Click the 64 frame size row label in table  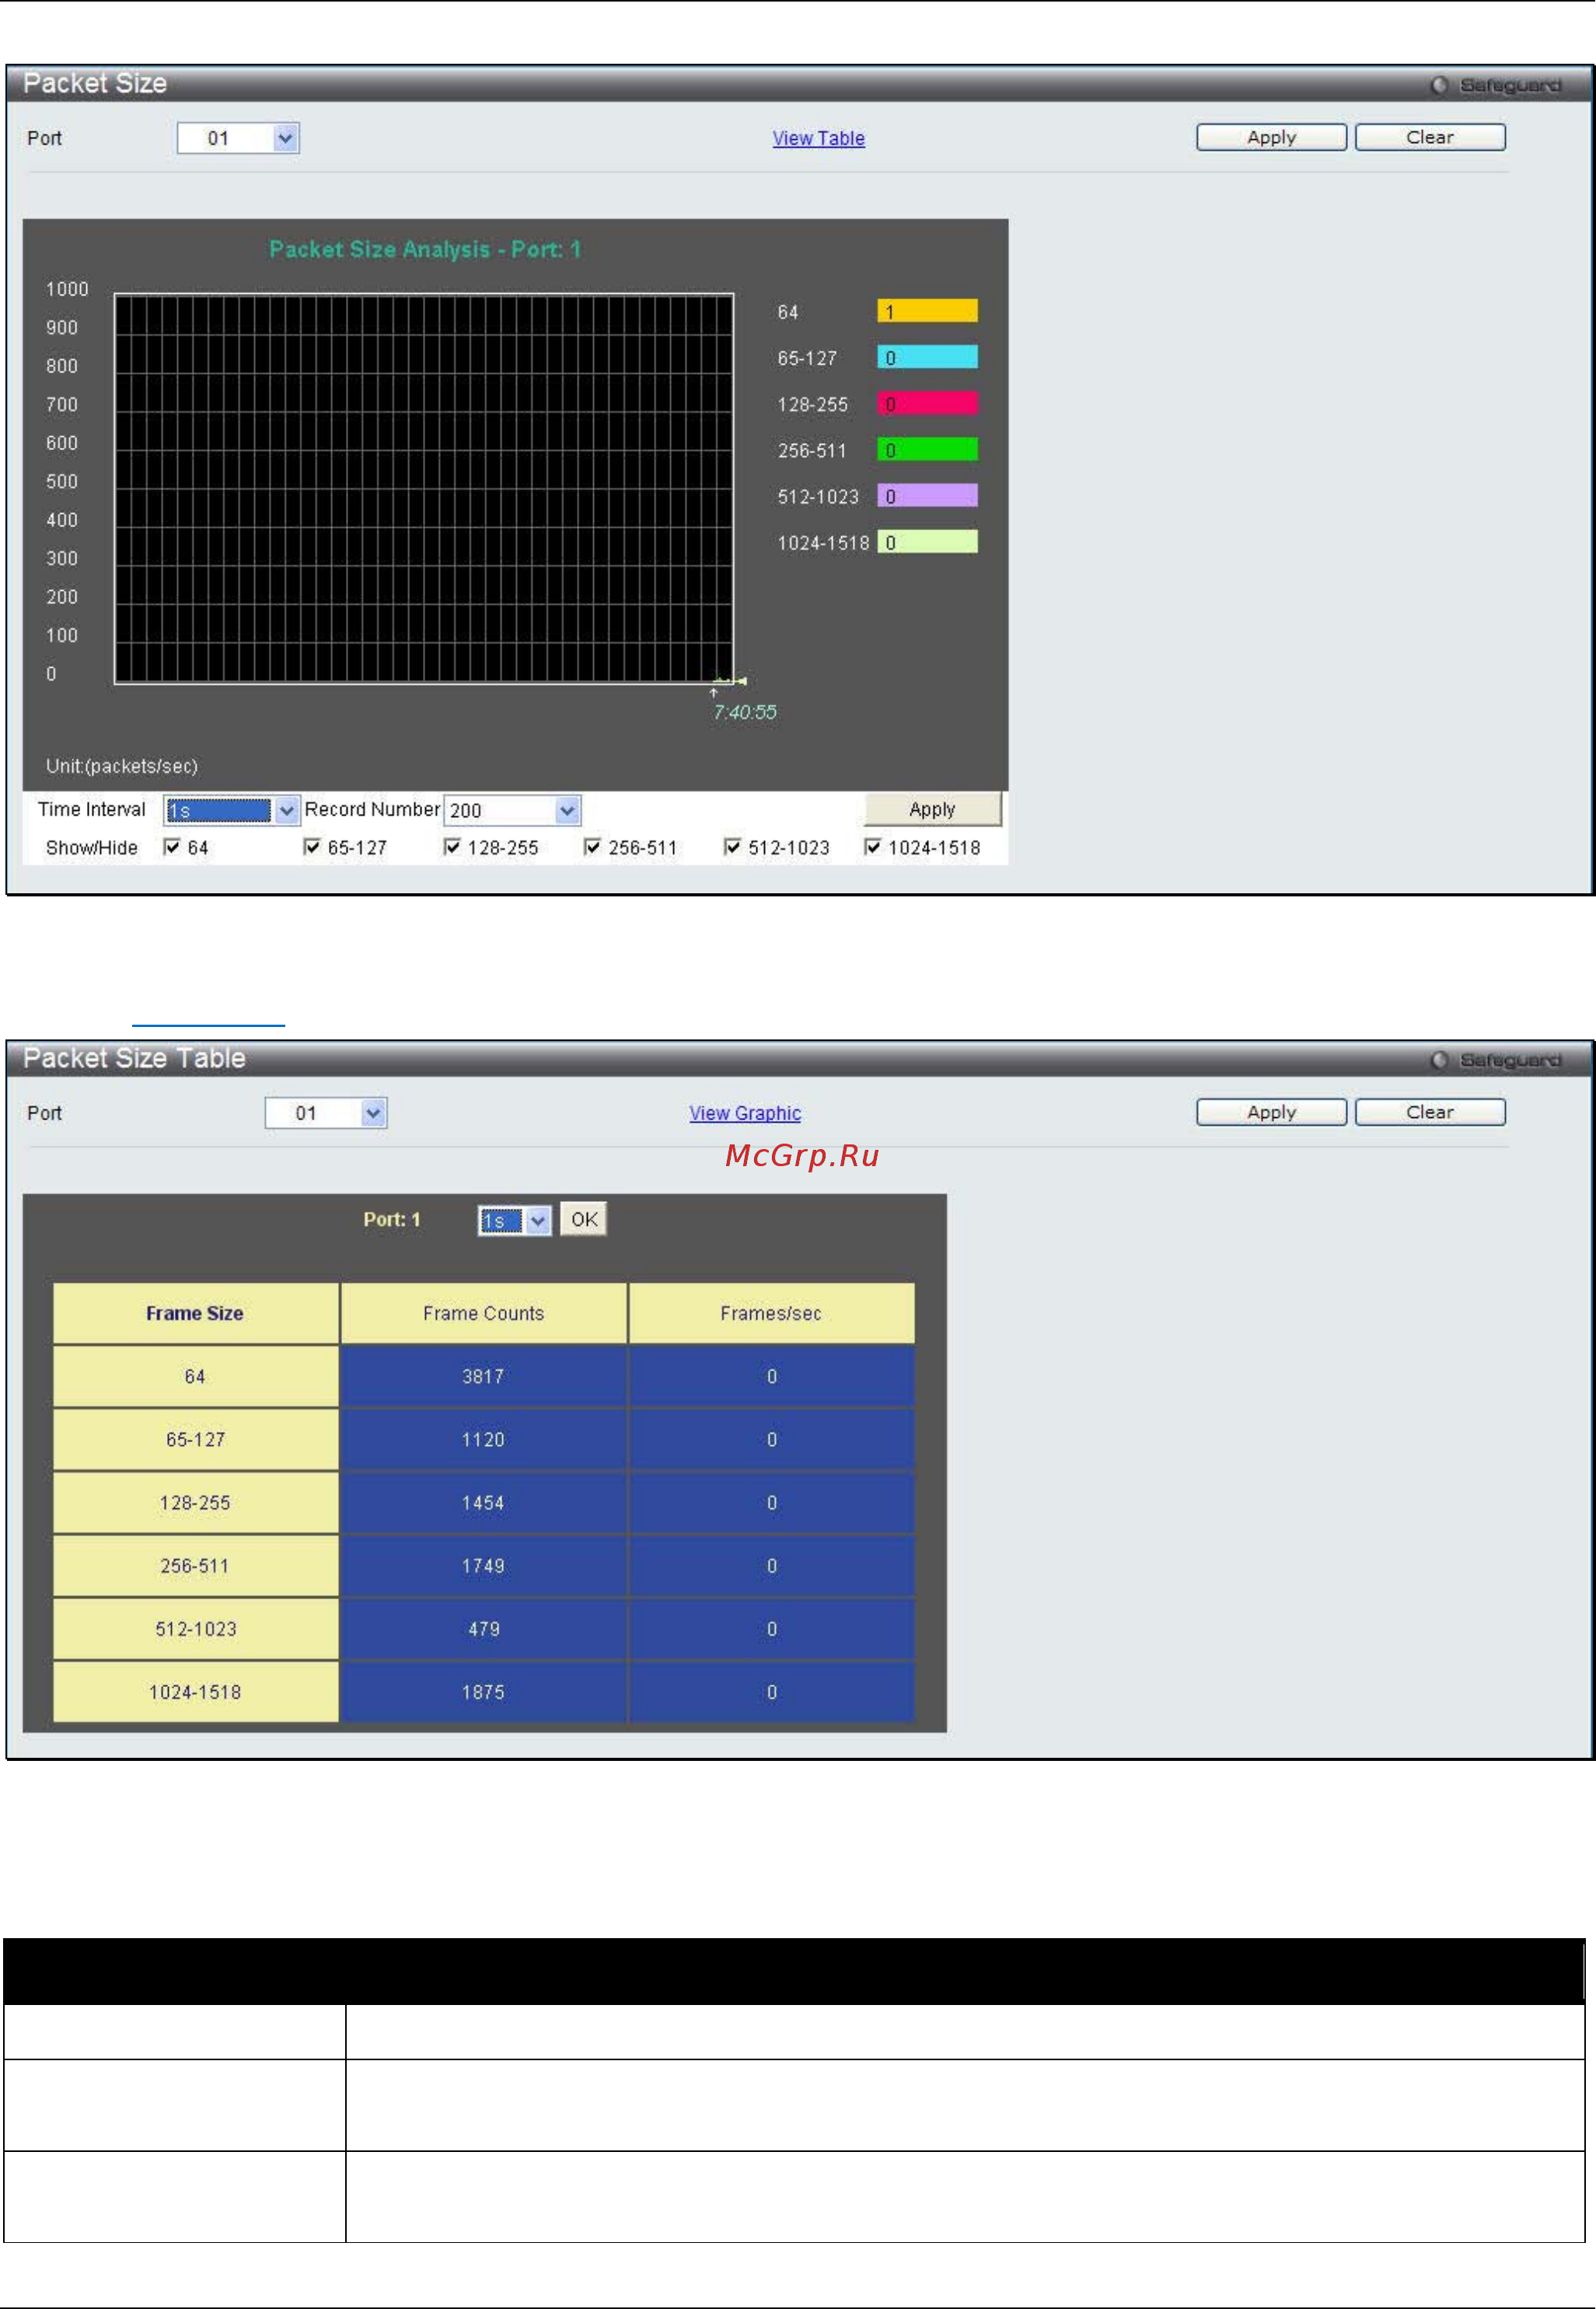pos(195,1377)
